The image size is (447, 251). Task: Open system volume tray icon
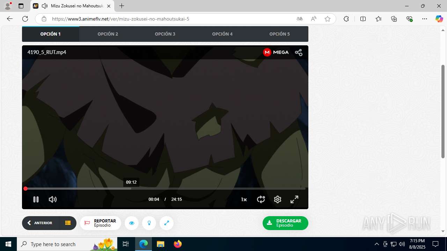(x=402, y=244)
